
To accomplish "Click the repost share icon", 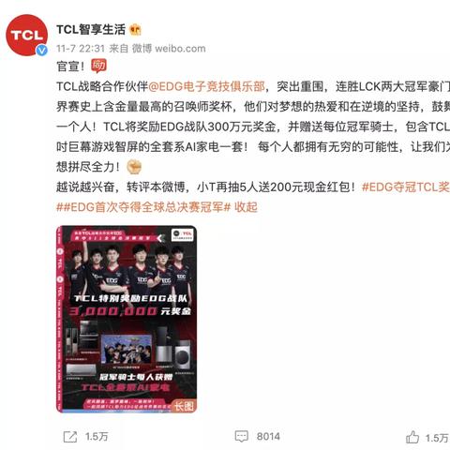I will pos(70,437).
